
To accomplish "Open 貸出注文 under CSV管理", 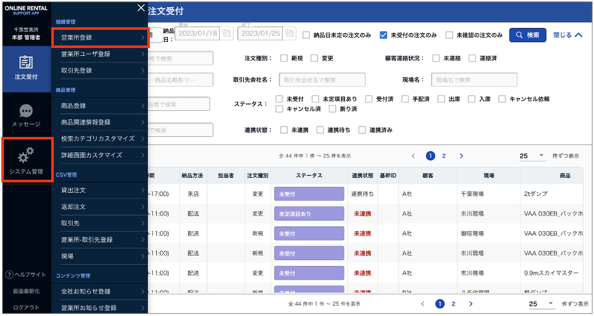I will [100, 190].
